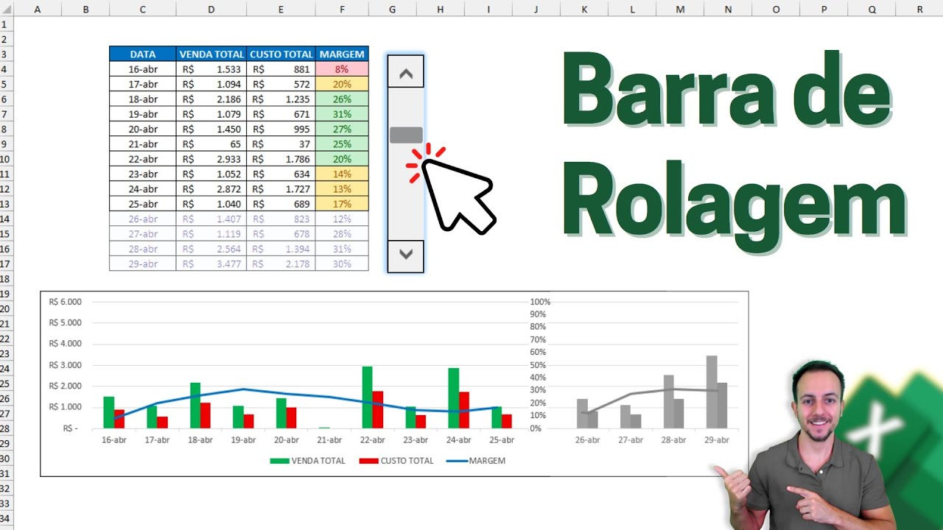Select the VENDA TOTAL header cell

tap(211, 54)
